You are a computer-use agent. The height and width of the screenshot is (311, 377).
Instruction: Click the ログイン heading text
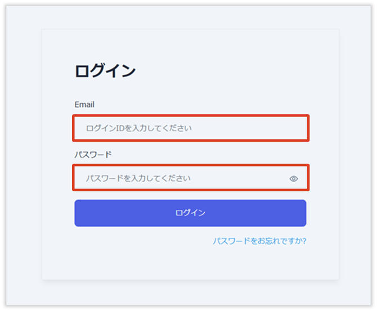click(105, 71)
